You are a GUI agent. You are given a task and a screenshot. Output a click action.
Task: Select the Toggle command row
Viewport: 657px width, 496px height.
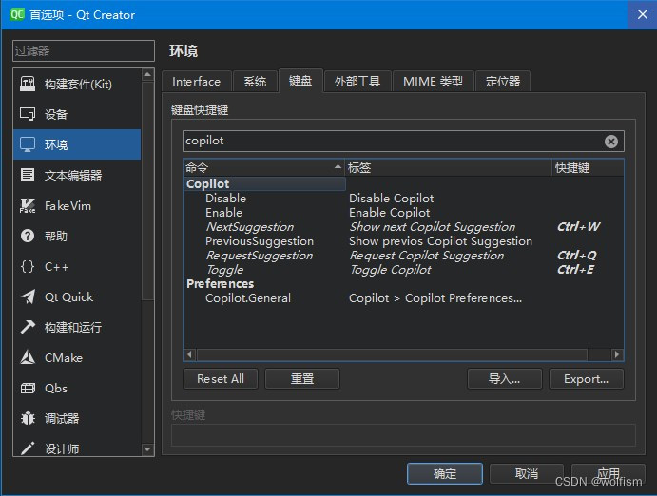[x=403, y=270]
